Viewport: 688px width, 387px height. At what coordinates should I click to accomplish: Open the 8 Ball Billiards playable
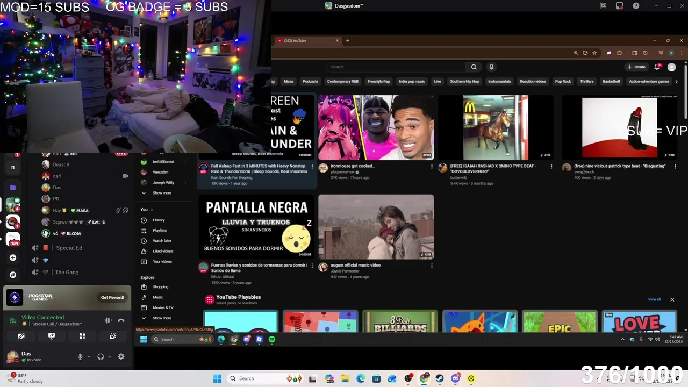(x=400, y=321)
